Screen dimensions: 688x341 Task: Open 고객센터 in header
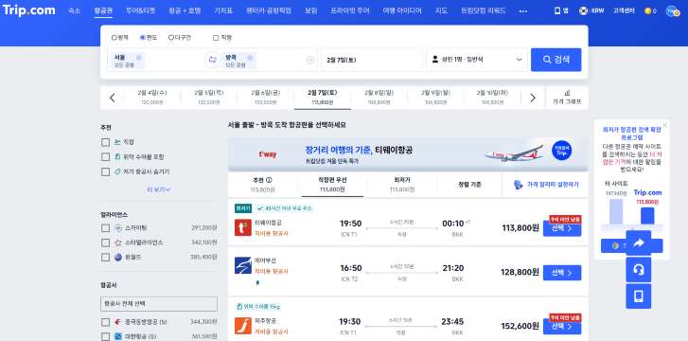624,11
